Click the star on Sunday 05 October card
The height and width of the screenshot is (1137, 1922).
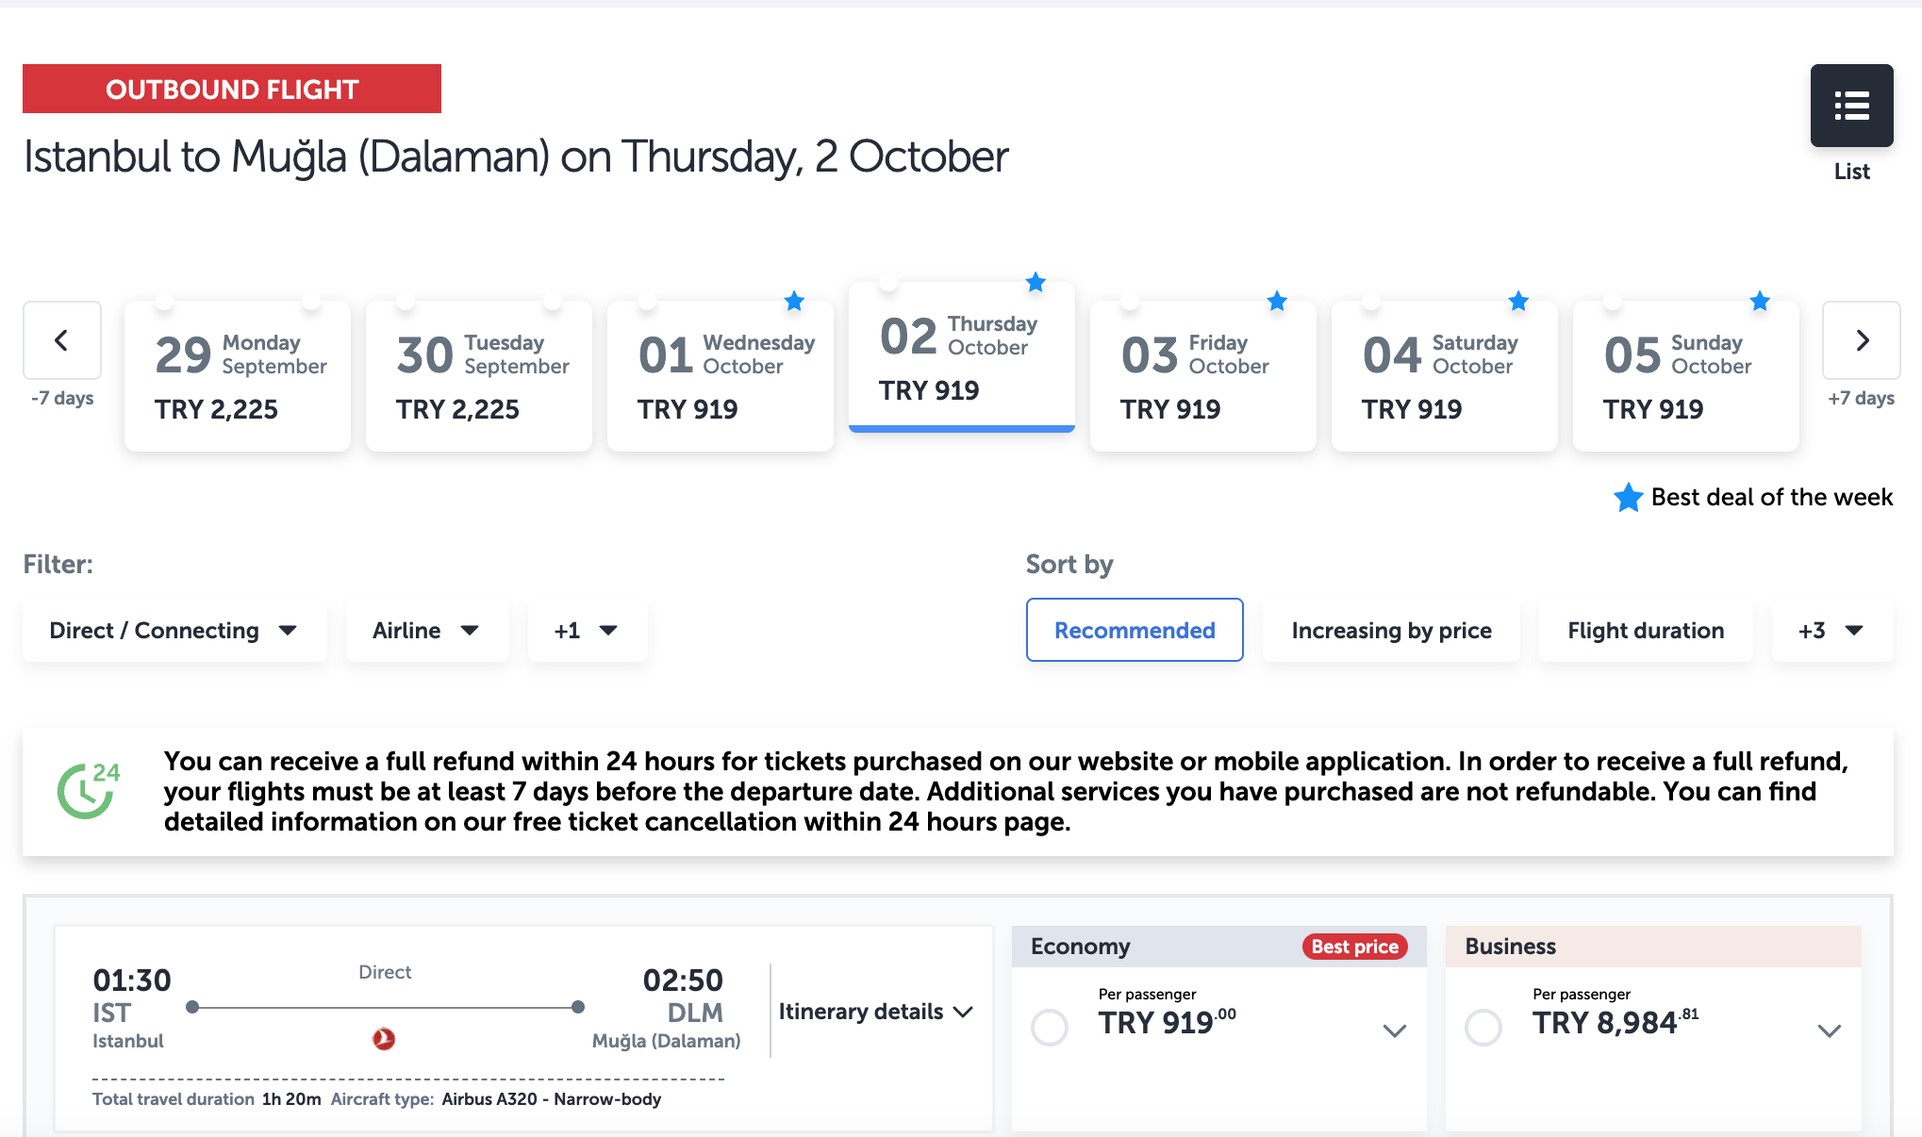click(x=1760, y=302)
